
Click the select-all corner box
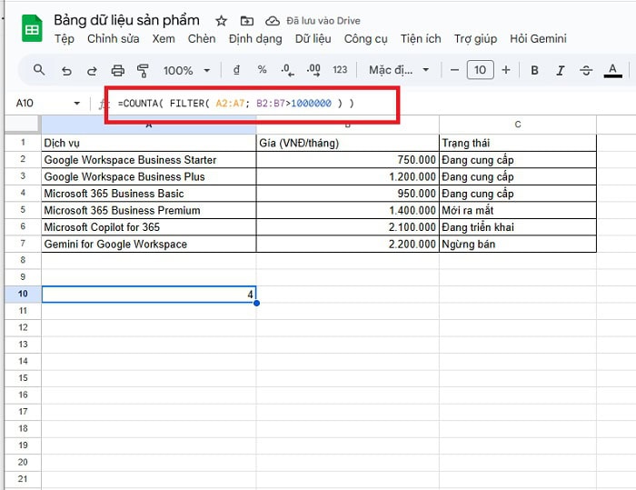(x=23, y=125)
